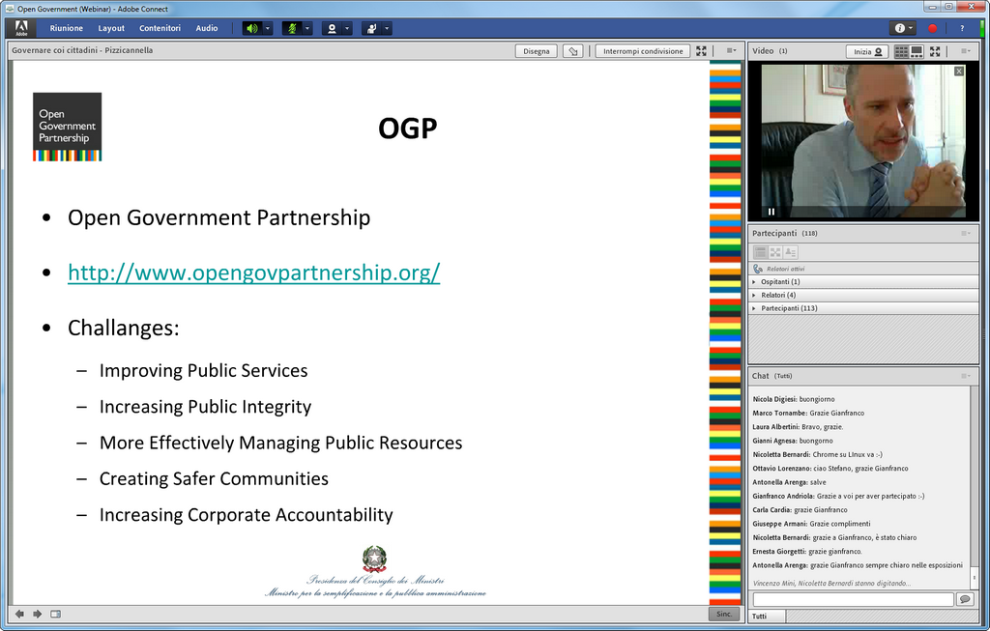The image size is (990, 631).
Task: Click Interrompi condivisione button
Action: tap(643, 51)
